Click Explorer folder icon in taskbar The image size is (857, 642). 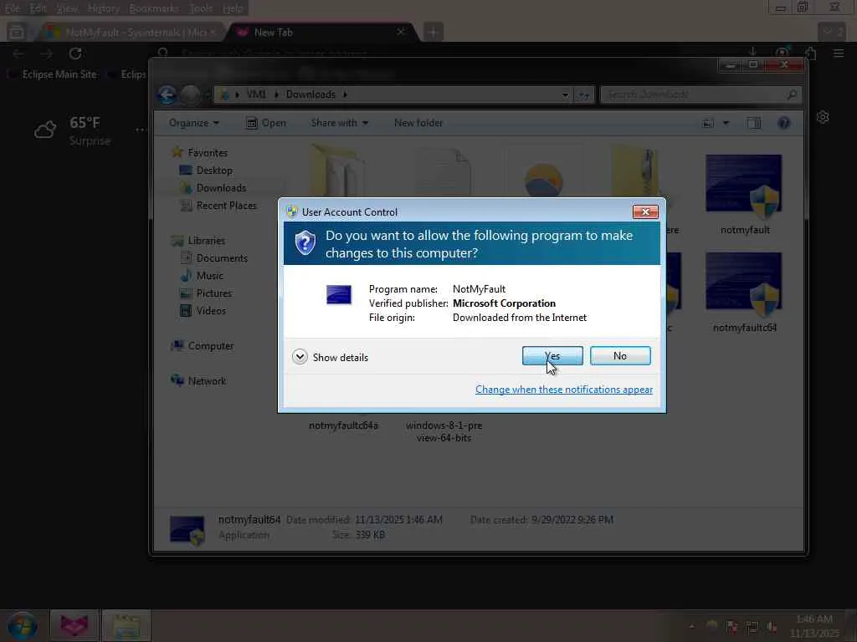(x=126, y=625)
